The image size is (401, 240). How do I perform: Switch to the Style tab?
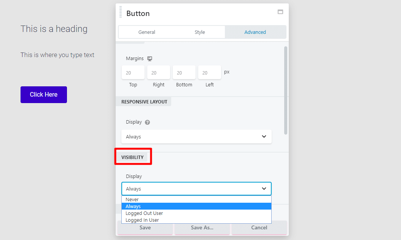pyautogui.click(x=200, y=32)
